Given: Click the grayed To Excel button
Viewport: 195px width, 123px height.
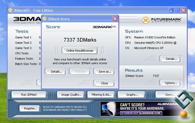Looking at the screenshot, I should point(80,72).
